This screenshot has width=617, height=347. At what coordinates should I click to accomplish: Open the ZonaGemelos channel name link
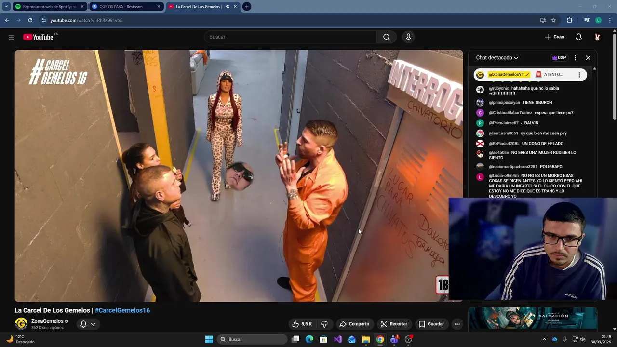tap(47, 321)
